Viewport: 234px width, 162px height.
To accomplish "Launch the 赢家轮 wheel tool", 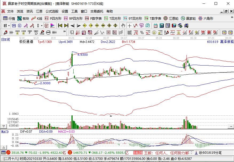I will pyautogui.click(x=188, y=18).
